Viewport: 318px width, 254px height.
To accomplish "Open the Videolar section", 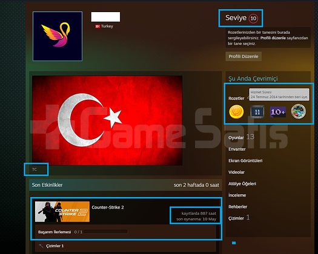I will [x=236, y=172].
